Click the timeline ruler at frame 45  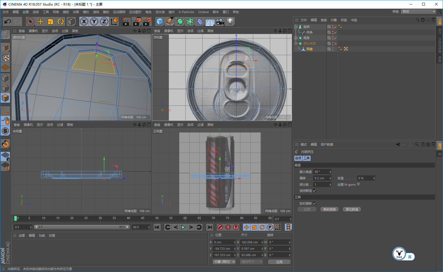(142, 219)
